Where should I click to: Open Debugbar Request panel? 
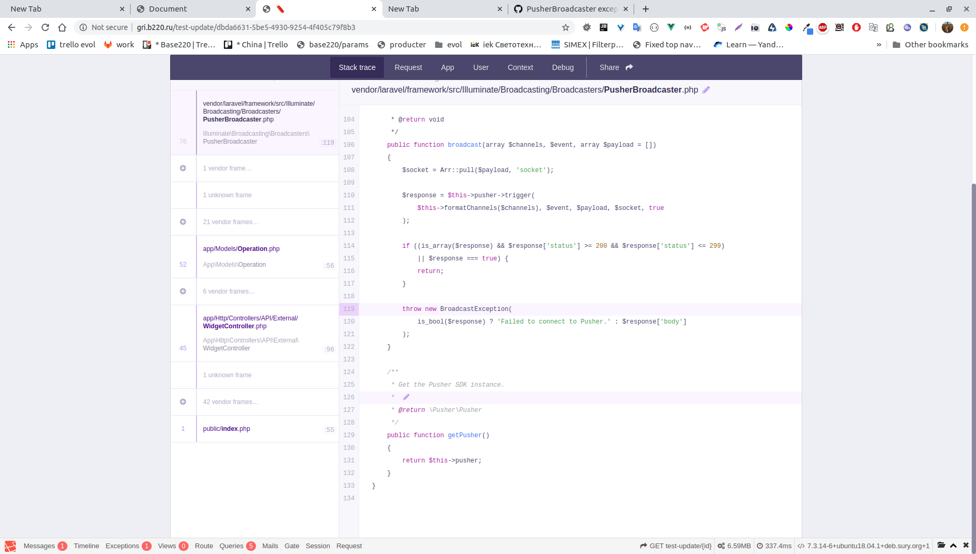tap(349, 546)
